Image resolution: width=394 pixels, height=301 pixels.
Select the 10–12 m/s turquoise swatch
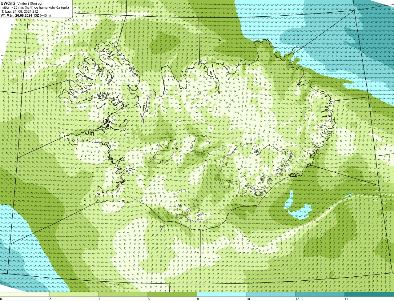[271, 294]
